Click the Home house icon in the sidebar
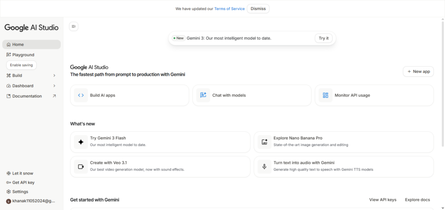 coord(9,44)
